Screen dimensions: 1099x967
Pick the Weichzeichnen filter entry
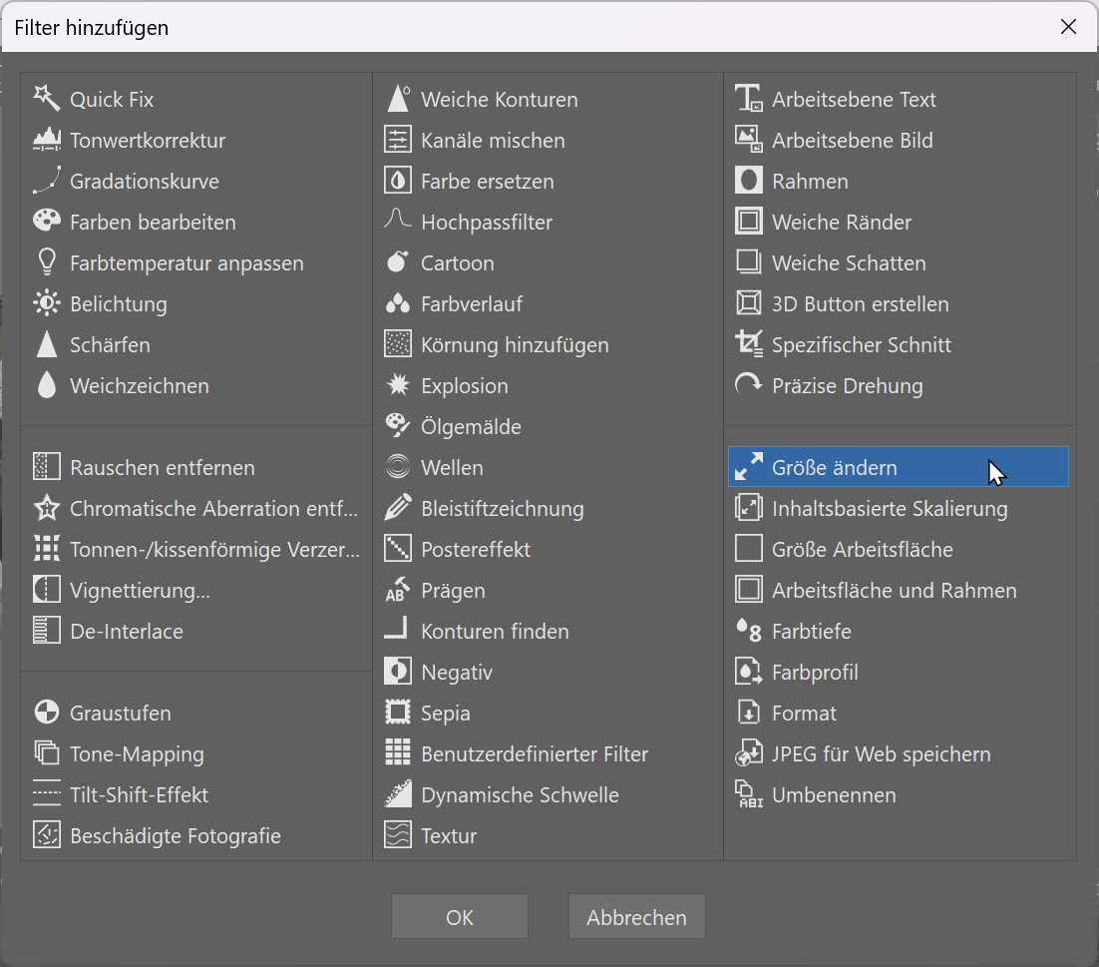pyautogui.click(x=139, y=385)
